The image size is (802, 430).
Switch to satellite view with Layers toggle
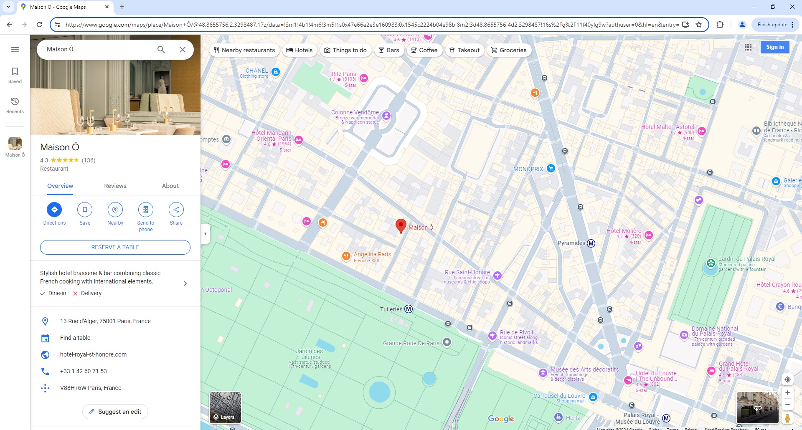click(x=225, y=408)
